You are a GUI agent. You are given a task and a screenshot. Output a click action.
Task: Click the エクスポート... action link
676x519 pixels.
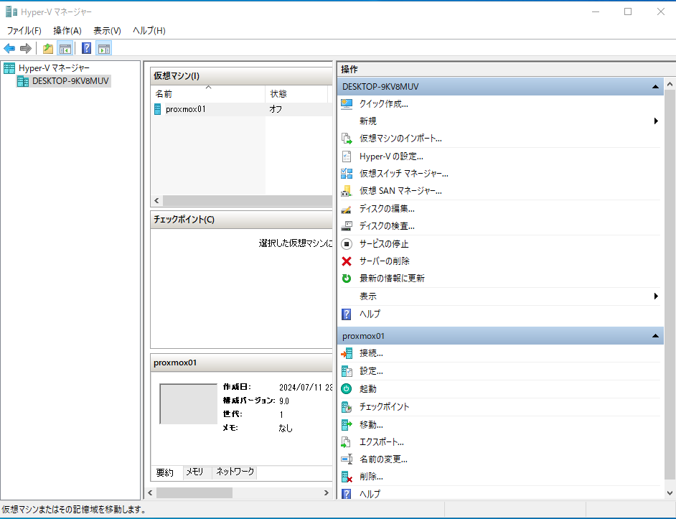click(x=381, y=441)
